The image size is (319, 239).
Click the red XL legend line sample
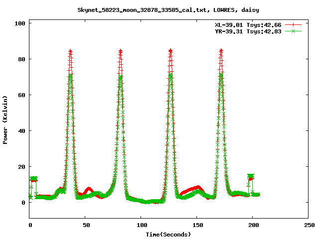point(293,25)
